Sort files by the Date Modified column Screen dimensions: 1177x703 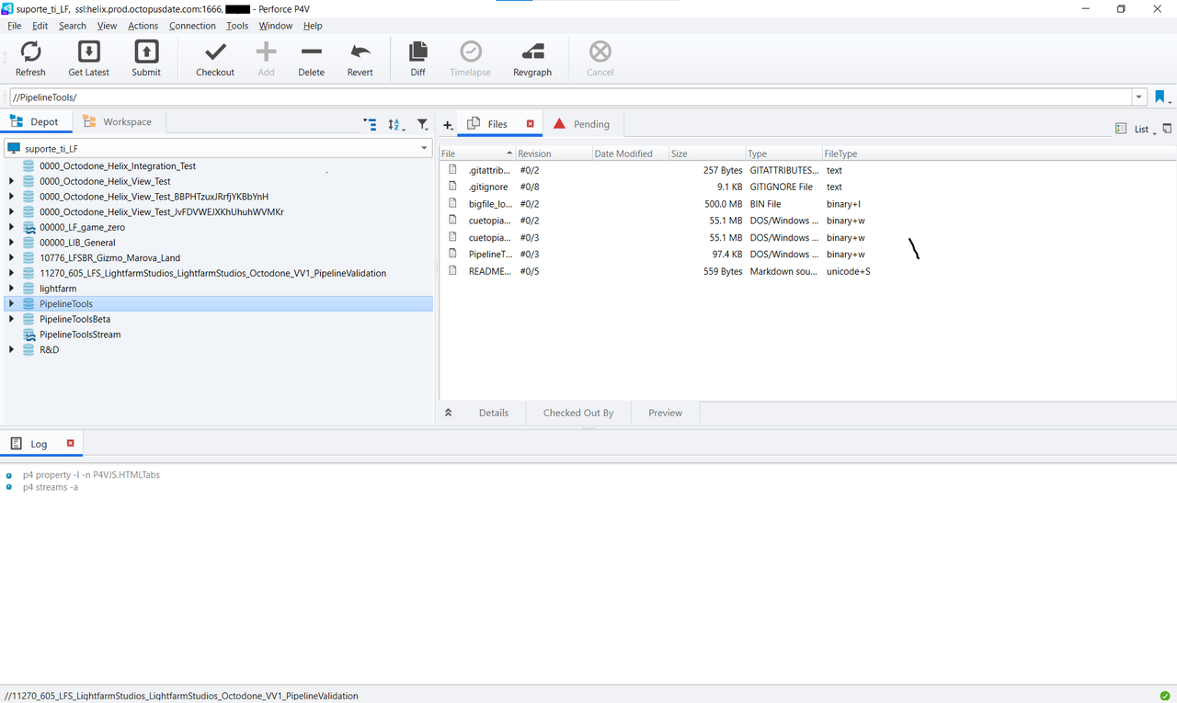coord(630,153)
